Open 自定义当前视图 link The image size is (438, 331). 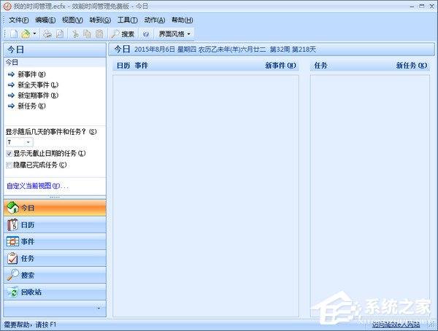[x=37, y=186]
